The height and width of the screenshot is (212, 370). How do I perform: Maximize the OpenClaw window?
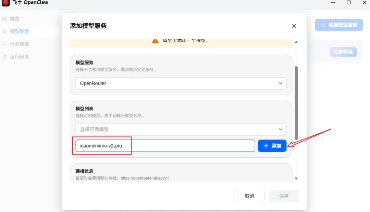348,3
